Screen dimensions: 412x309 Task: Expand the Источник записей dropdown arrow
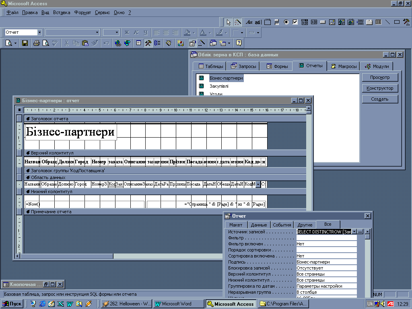click(354, 232)
